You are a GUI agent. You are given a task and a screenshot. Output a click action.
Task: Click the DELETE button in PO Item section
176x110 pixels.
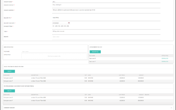point(9,91)
